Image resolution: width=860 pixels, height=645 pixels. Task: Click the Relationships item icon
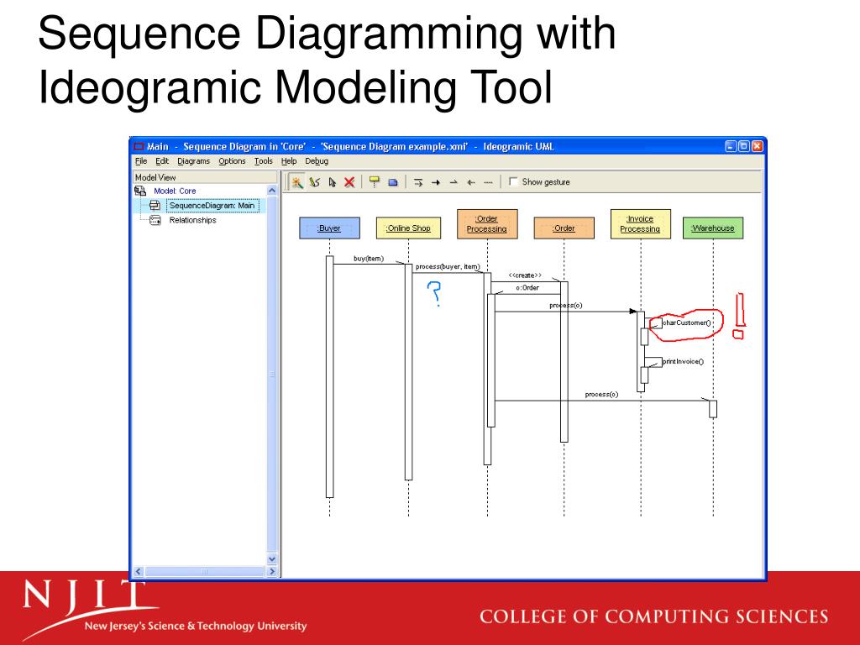[x=155, y=220]
